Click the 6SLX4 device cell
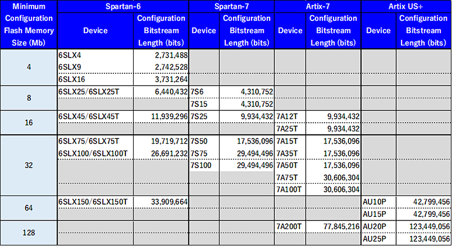 coord(95,55)
